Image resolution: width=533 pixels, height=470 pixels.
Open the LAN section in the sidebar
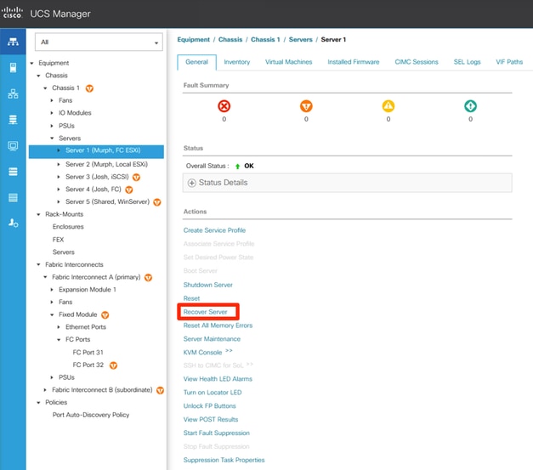click(x=13, y=93)
